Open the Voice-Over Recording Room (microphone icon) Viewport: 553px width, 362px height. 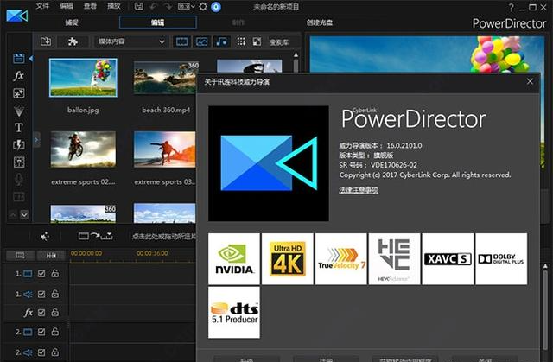[x=19, y=179]
